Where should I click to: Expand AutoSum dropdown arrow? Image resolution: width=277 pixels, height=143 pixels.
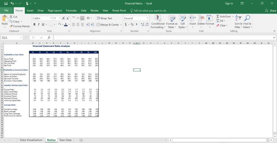(233, 16)
